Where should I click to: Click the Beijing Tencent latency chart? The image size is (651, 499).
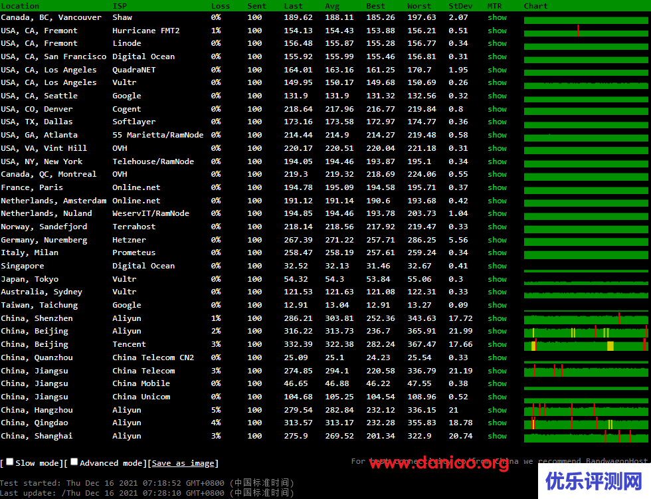pos(586,345)
